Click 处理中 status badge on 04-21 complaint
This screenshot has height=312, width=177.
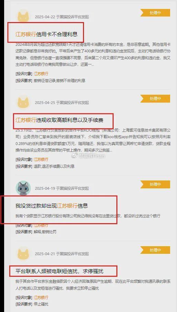[155, 250]
